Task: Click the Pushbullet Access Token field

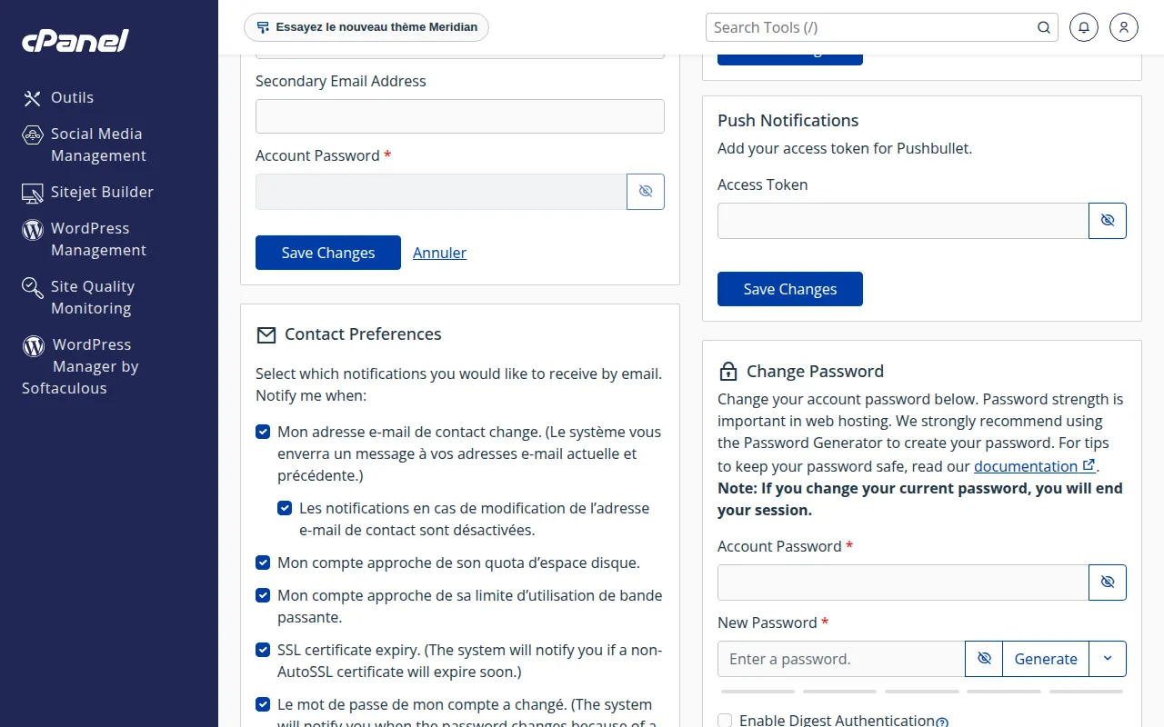Action: 903,221
